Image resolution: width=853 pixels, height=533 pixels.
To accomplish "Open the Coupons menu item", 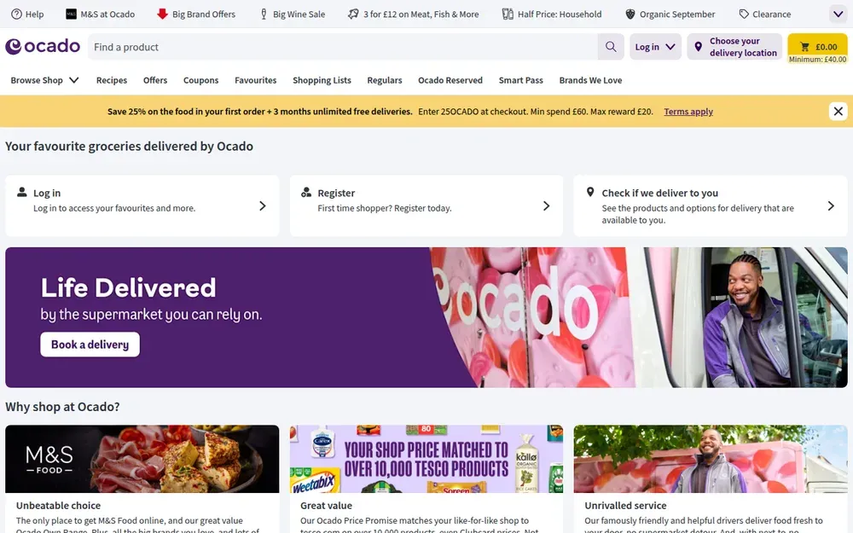I will (200, 80).
